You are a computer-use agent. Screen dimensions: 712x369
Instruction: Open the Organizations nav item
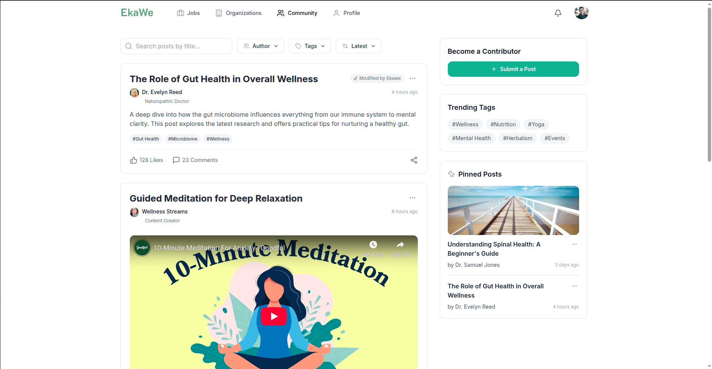(x=238, y=13)
